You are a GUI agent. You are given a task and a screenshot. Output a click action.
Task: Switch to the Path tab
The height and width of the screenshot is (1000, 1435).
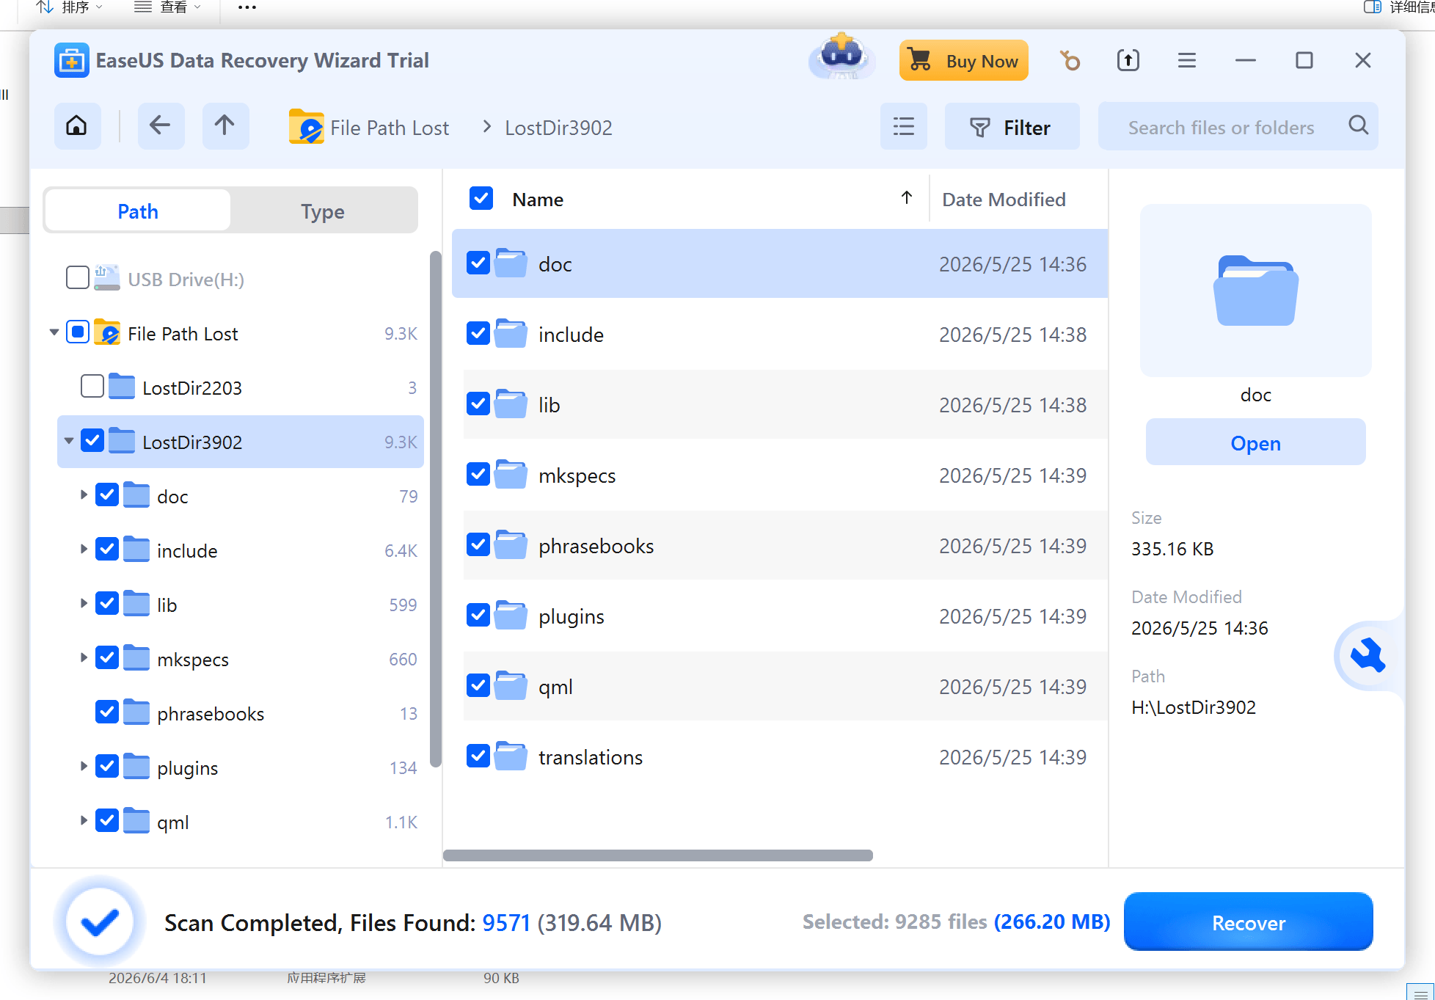pos(138,211)
